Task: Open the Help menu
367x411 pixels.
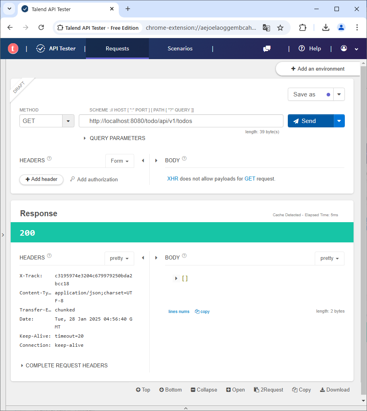Action: click(x=310, y=48)
